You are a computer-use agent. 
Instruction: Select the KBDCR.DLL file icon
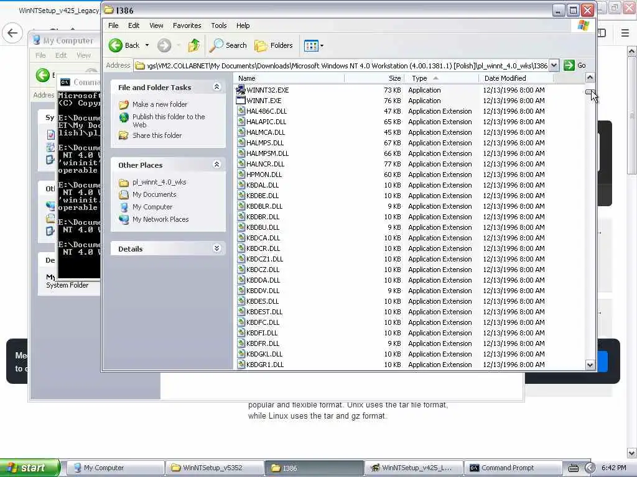click(x=241, y=248)
